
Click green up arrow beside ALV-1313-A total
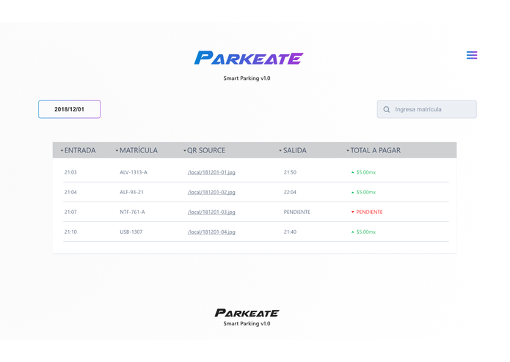click(352, 172)
